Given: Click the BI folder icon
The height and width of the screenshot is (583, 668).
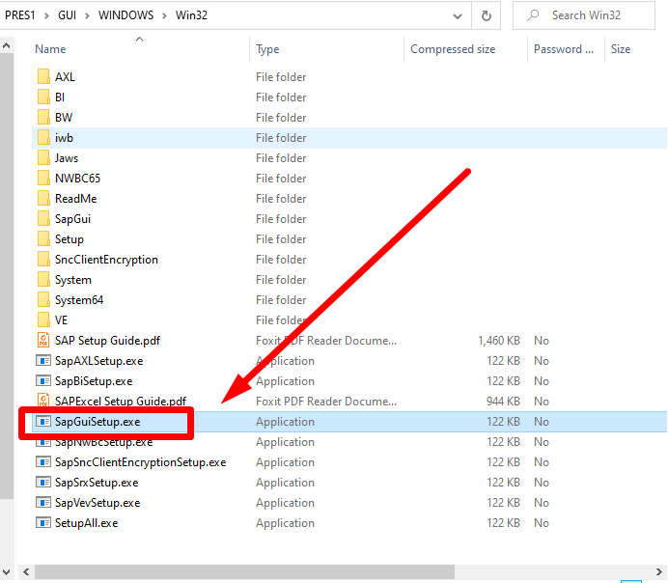Looking at the screenshot, I should 43,97.
